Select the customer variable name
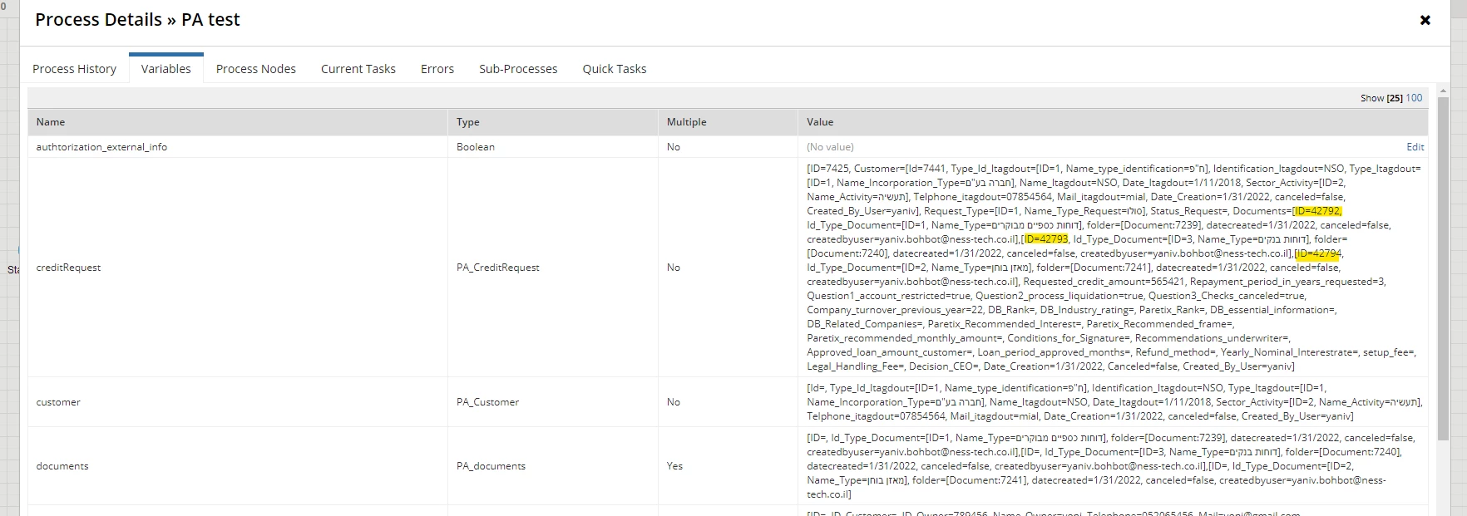1467x516 pixels. point(58,402)
